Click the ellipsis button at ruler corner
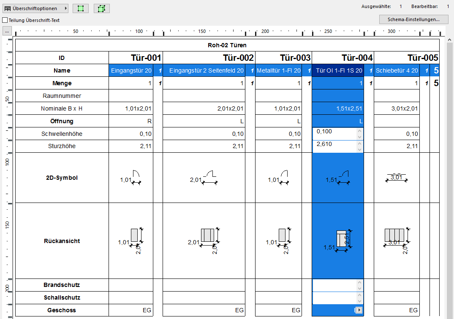 click(x=7, y=31)
